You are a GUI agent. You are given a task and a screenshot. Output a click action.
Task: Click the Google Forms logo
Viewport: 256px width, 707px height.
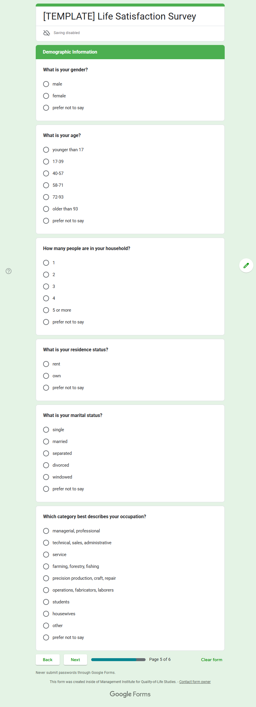click(130, 694)
